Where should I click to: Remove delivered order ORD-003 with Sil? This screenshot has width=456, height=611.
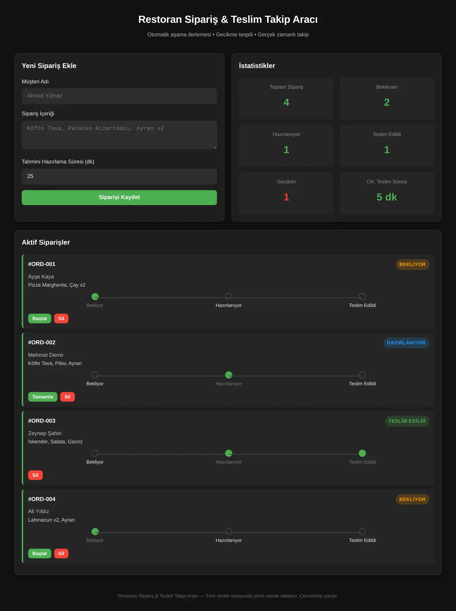coord(35,475)
